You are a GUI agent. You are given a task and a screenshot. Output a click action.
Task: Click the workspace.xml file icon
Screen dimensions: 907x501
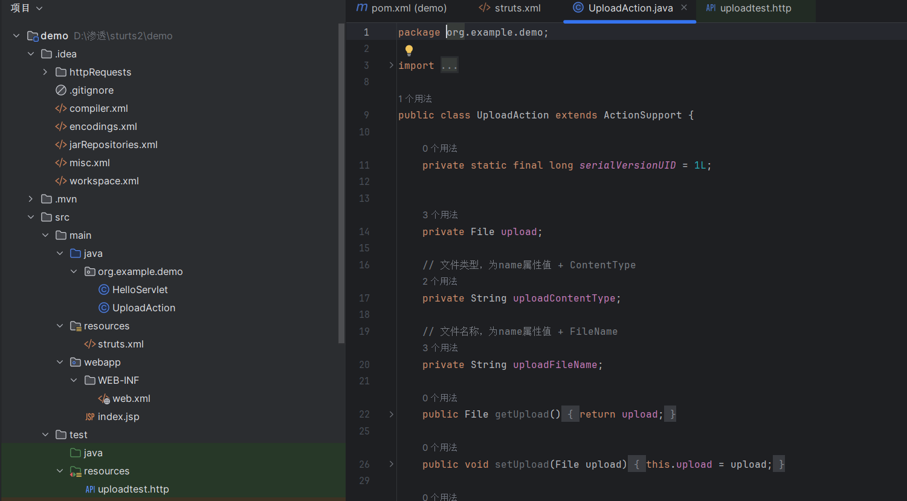tap(60, 181)
